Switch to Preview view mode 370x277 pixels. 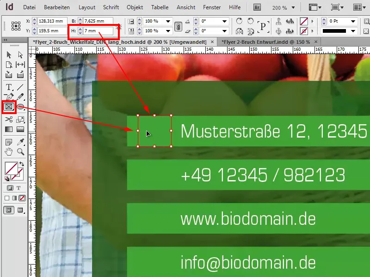(x=20, y=210)
